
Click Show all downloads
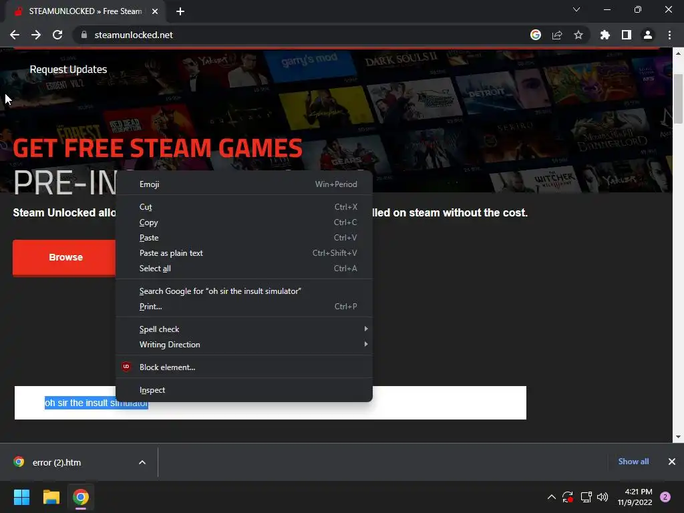point(633,462)
